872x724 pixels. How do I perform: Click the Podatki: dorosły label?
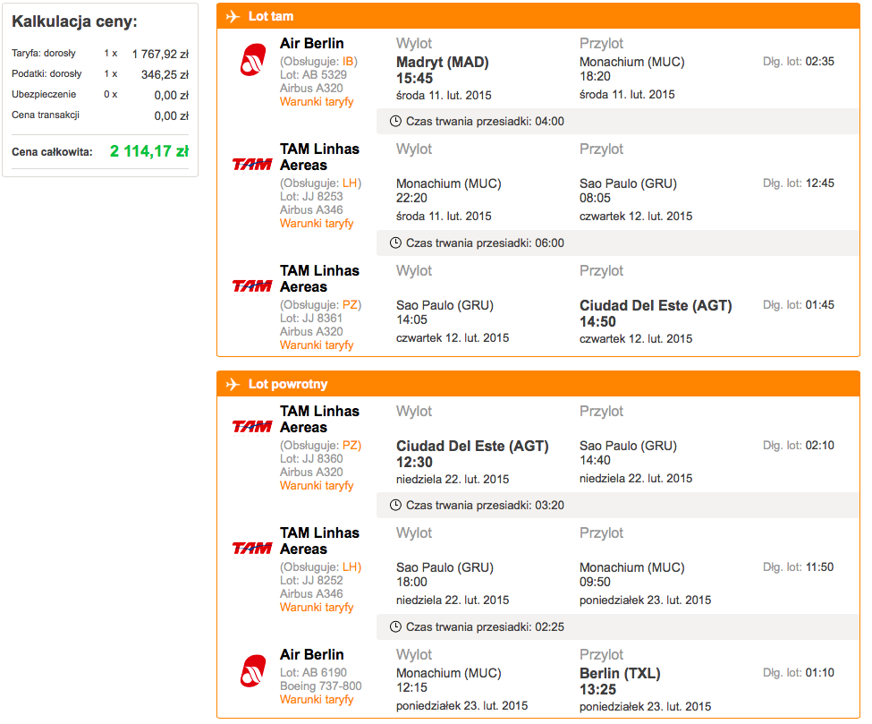pyautogui.click(x=47, y=74)
